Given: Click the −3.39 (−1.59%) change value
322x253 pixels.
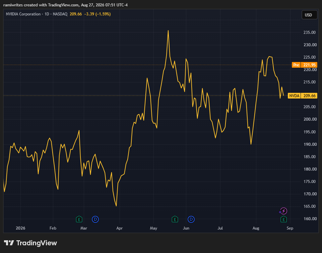Looking at the screenshot, I should [x=98, y=14].
